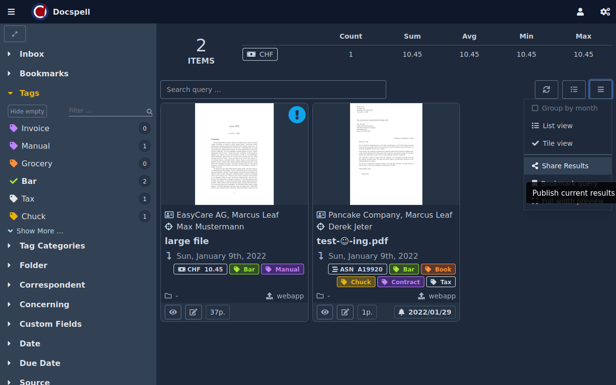
Task: Expand the Inbox section
Action: (31, 54)
